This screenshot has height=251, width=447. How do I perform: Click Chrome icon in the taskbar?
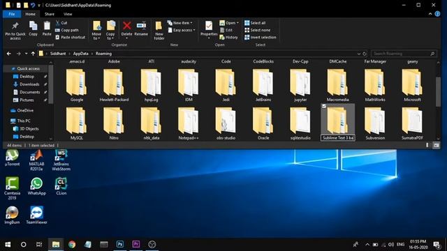72,245
